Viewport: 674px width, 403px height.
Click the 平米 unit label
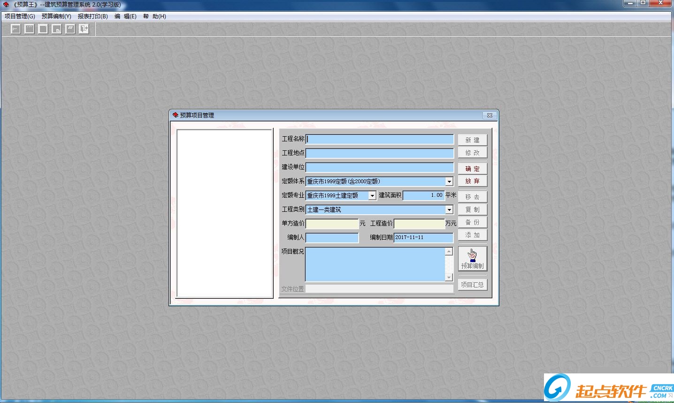pos(451,195)
